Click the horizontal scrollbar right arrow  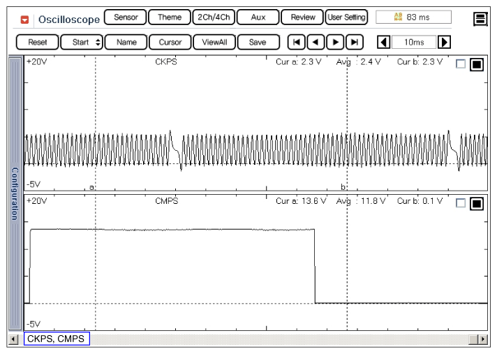coord(482,339)
